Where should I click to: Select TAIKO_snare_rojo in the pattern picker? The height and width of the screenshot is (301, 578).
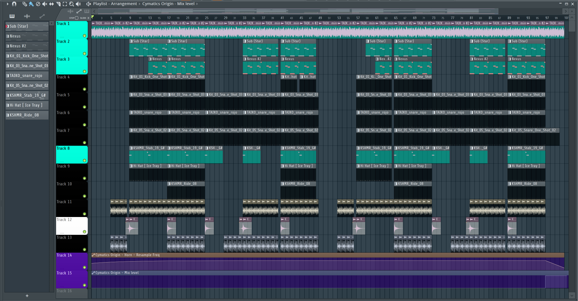pyautogui.click(x=27, y=75)
